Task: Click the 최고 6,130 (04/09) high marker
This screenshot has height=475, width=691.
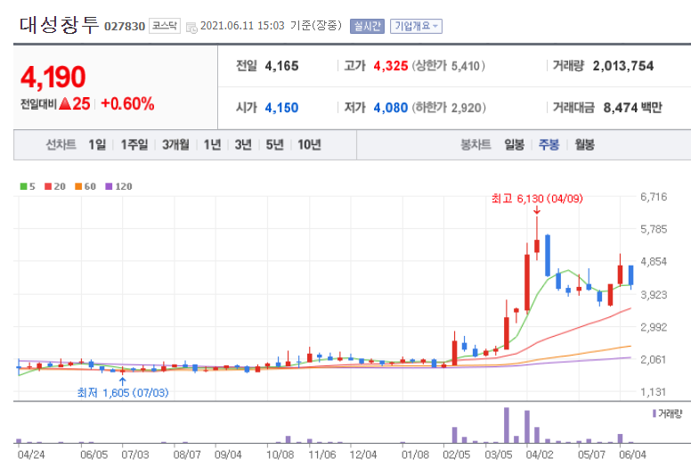Action: [537, 199]
